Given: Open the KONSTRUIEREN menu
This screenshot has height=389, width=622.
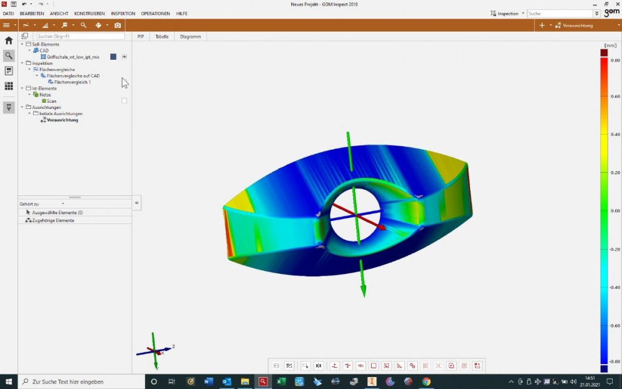Looking at the screenshot, I should (89, 13).
